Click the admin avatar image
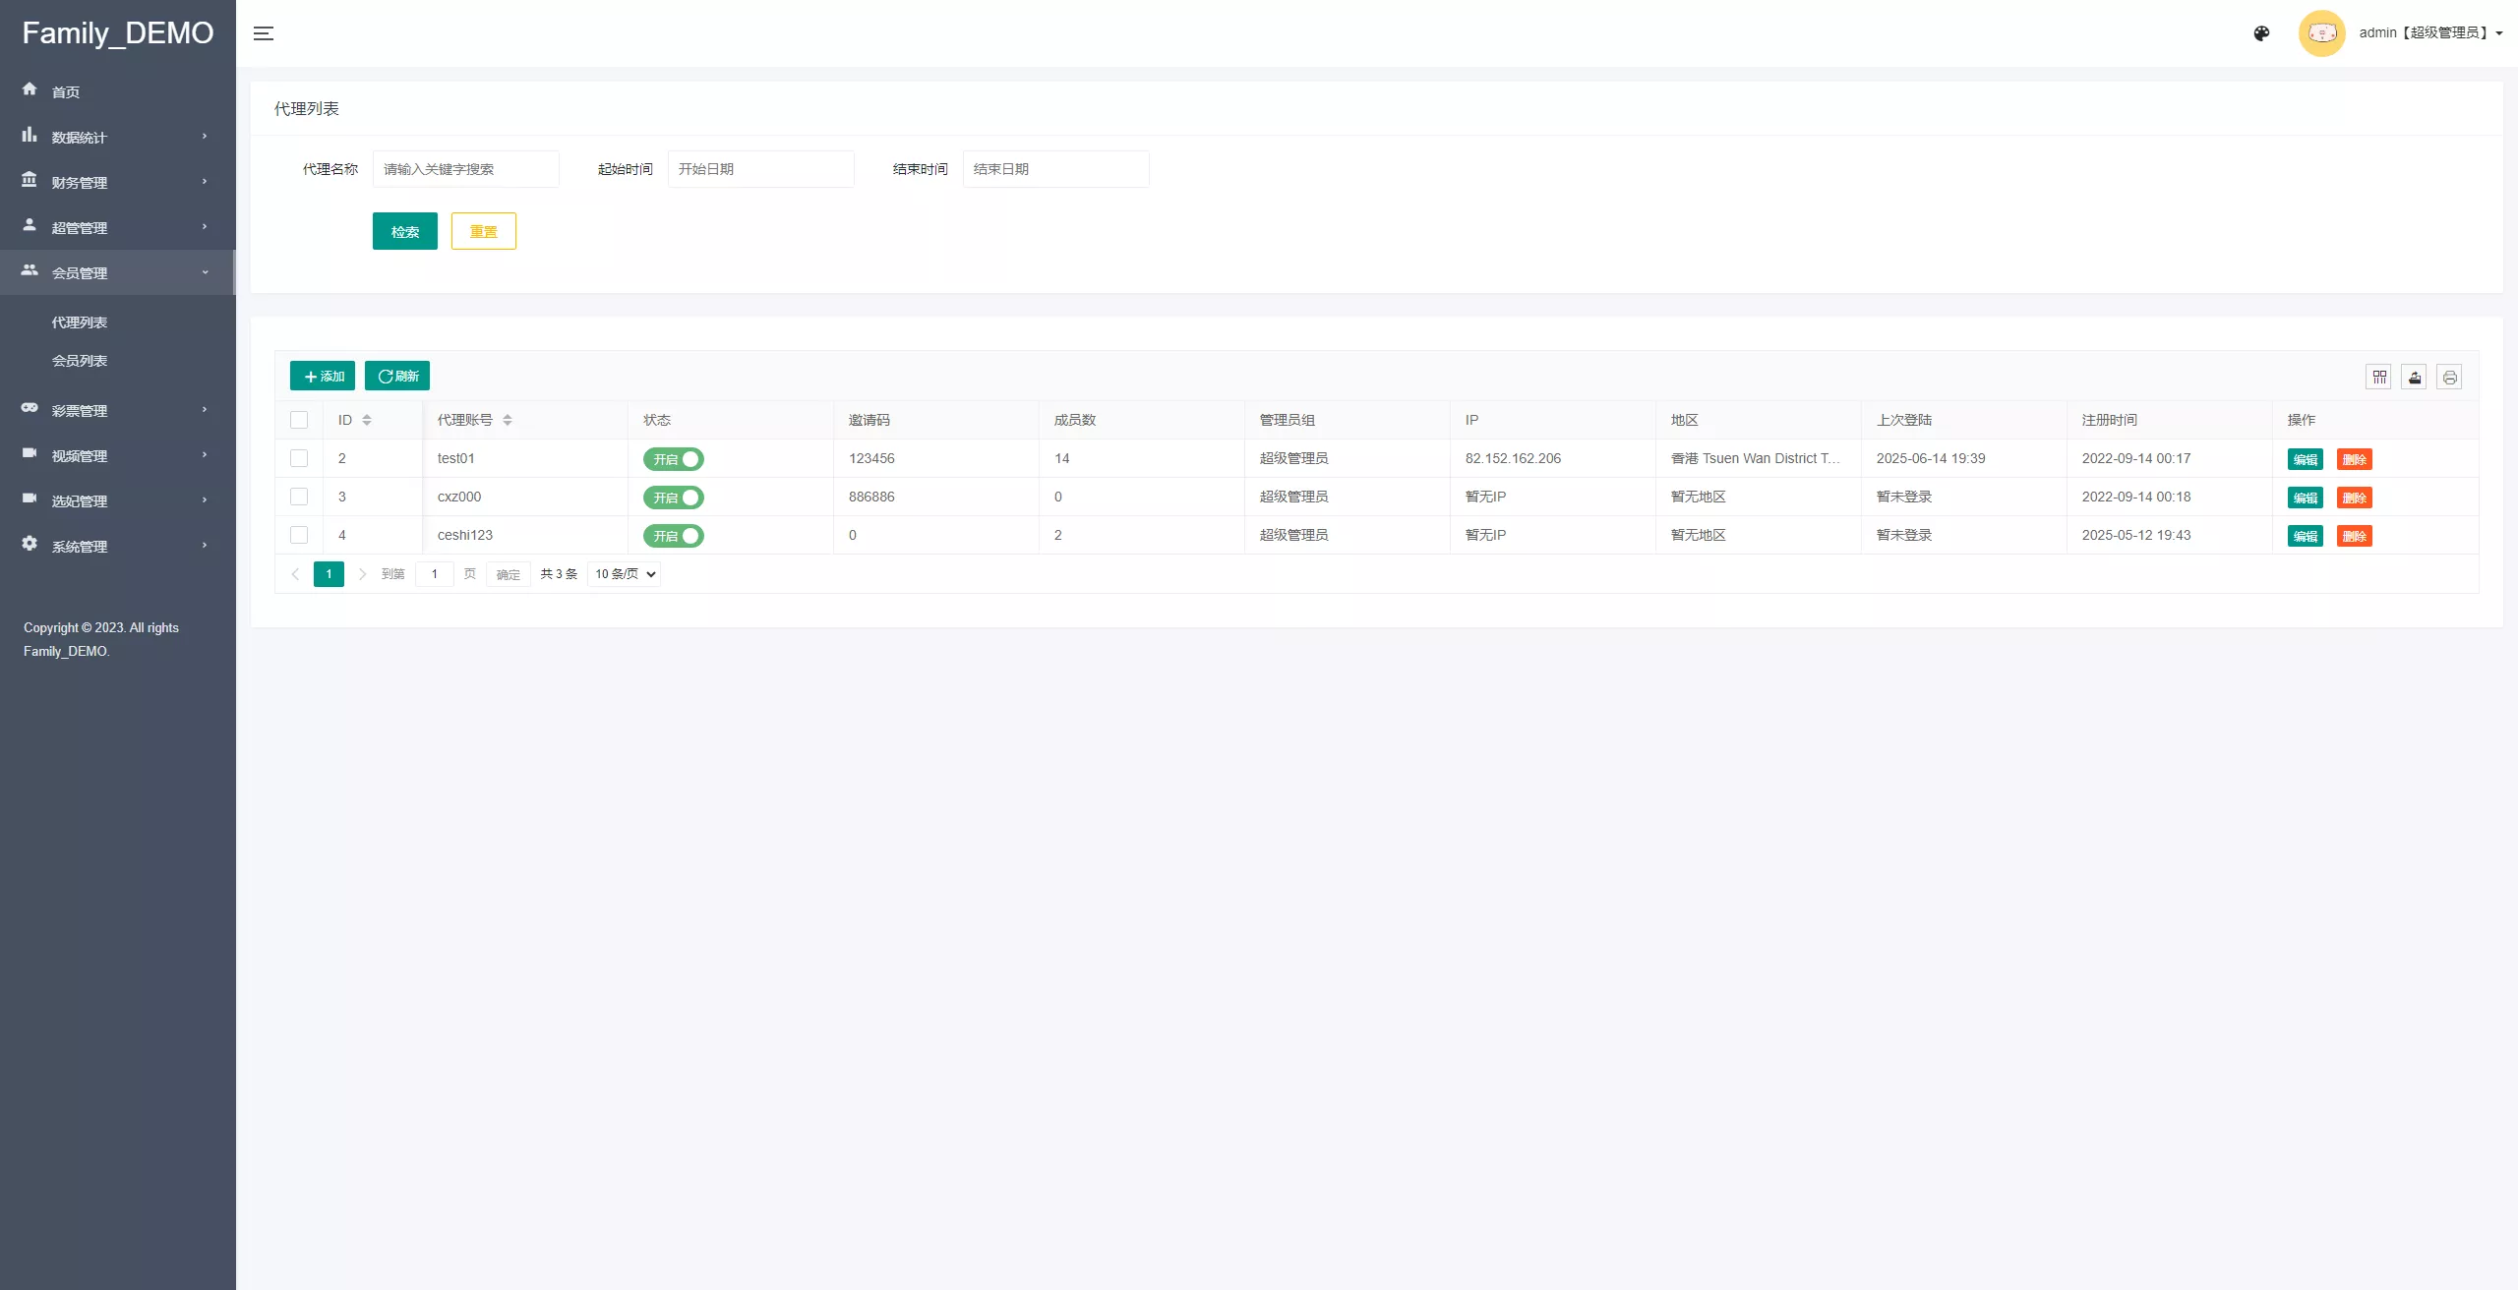Image resolution: width=2518 pixels, height=1290 pixels. pos(2321,33)
